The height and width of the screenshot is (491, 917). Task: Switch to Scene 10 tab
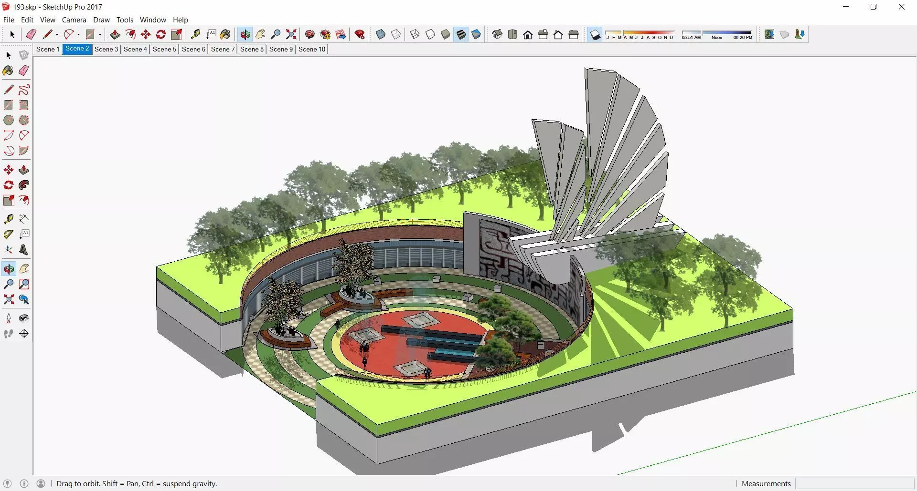312,49
